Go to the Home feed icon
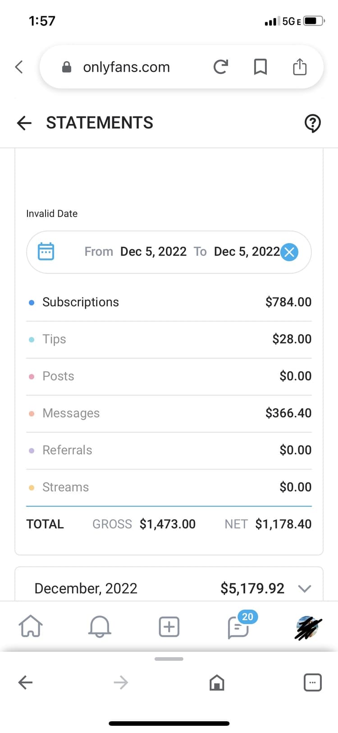The image size is (338, 733). pyautogui.click(x=31, y=626)
